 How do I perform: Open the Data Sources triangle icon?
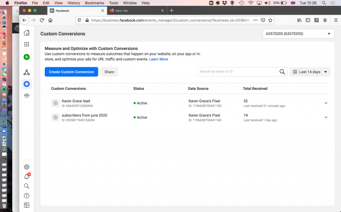click(x=26, y=72)
